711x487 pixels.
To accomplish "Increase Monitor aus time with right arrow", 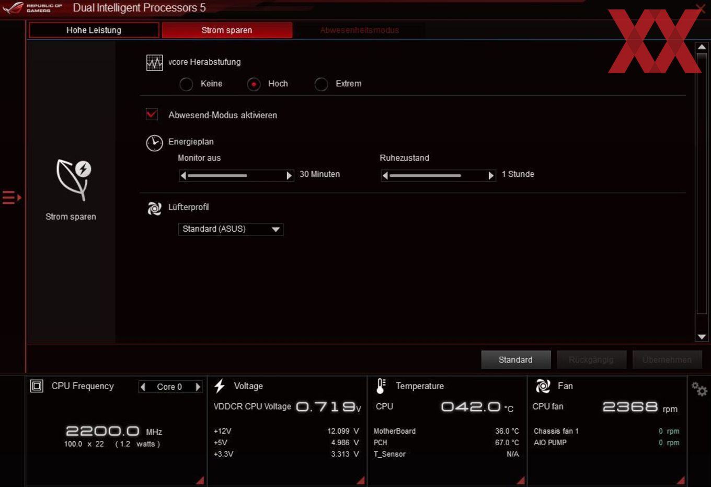I will [289, 176].
